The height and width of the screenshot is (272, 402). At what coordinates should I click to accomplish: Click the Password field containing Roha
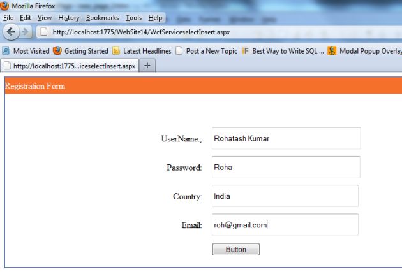point(286,167)
